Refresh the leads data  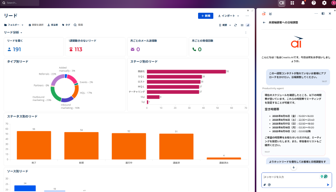click(x=235, y=25)
